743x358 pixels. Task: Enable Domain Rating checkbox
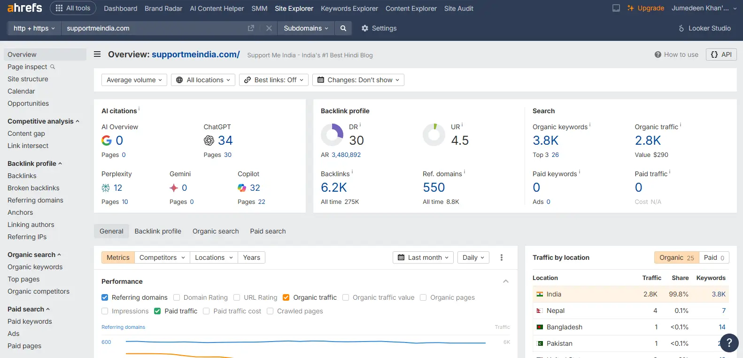coord(177,297)
